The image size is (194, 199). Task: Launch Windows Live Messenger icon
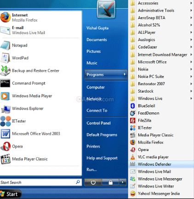tap(133, 179)
